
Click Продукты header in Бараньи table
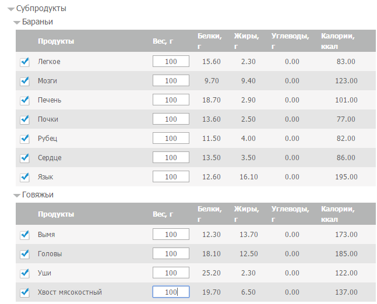(56, 41)
